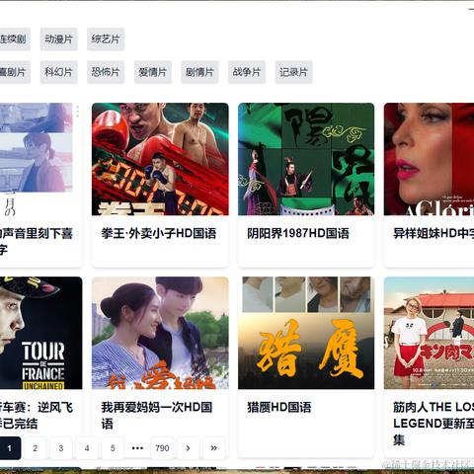Jump to last page double arrow

pos(214,448)
